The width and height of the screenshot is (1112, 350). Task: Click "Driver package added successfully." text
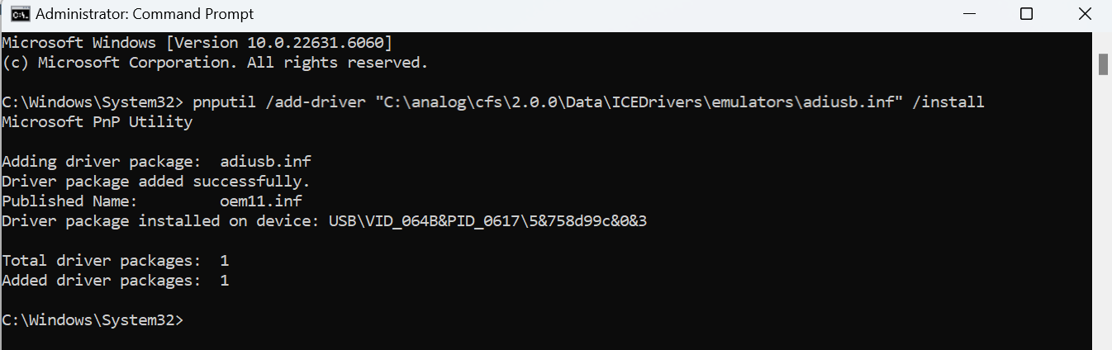click(156, 182)
